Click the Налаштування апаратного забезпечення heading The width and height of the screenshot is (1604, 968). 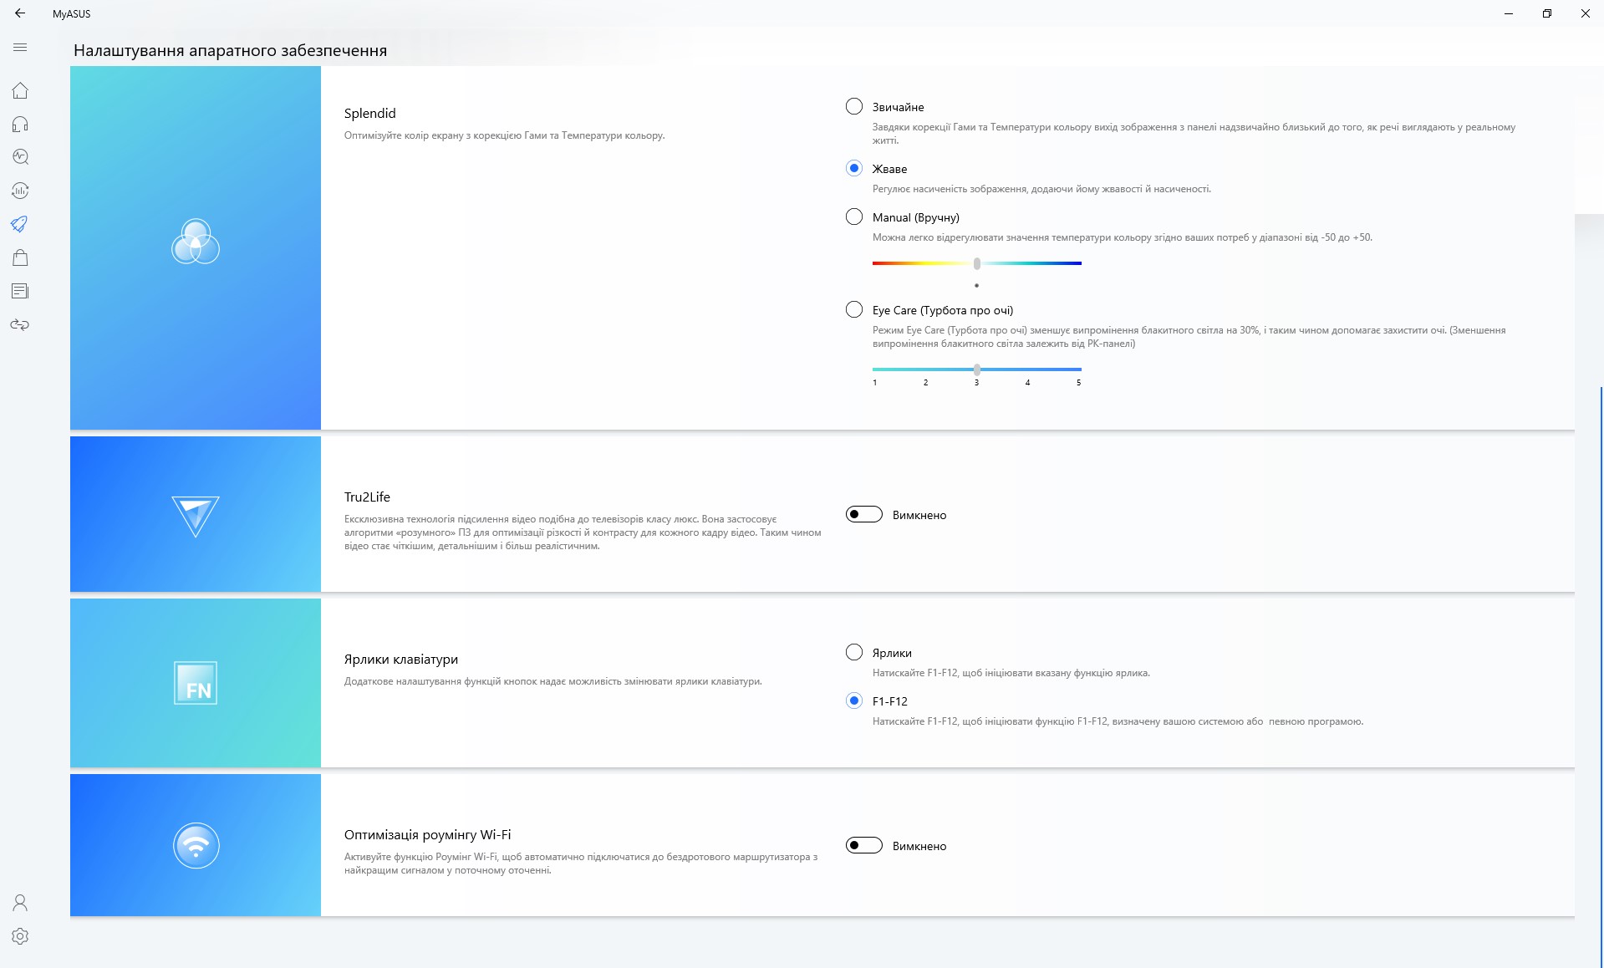pyautogui.click(x=231, y=50)
